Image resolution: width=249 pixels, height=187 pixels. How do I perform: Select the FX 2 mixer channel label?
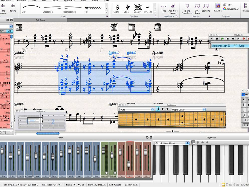(x=130, y=176)
